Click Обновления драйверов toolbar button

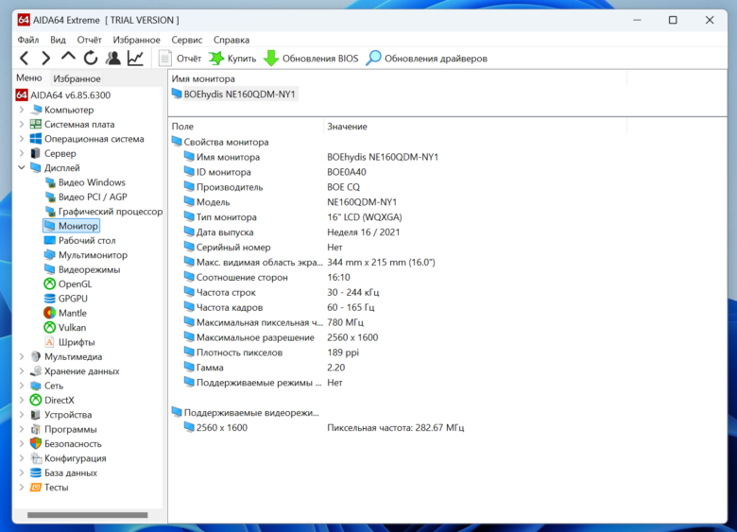427,59
